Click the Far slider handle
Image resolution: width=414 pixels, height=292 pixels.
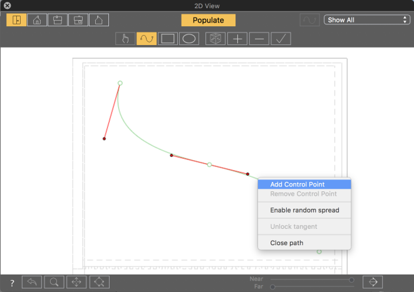pos(272,287)
